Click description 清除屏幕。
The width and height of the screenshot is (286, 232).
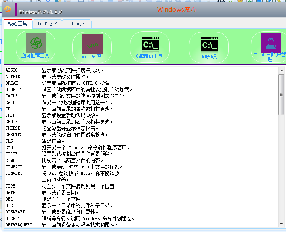(x=53, y=141)
